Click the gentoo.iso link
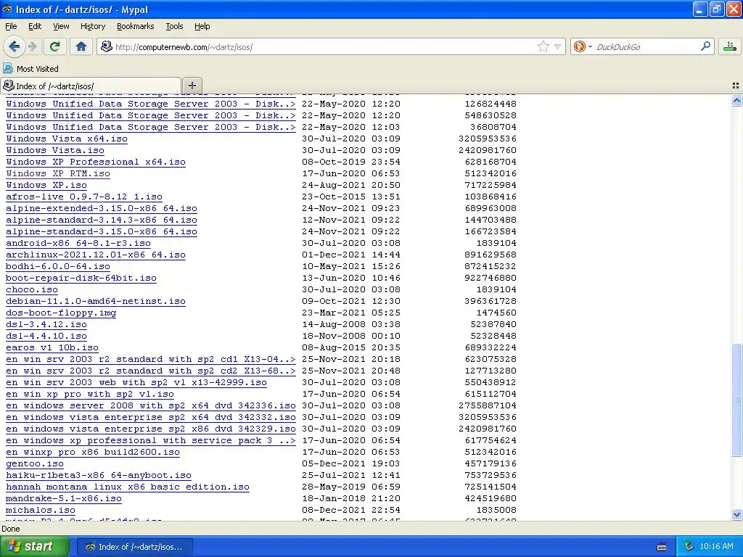The height and width of the screenshot is (557, 743). (35, 463)
